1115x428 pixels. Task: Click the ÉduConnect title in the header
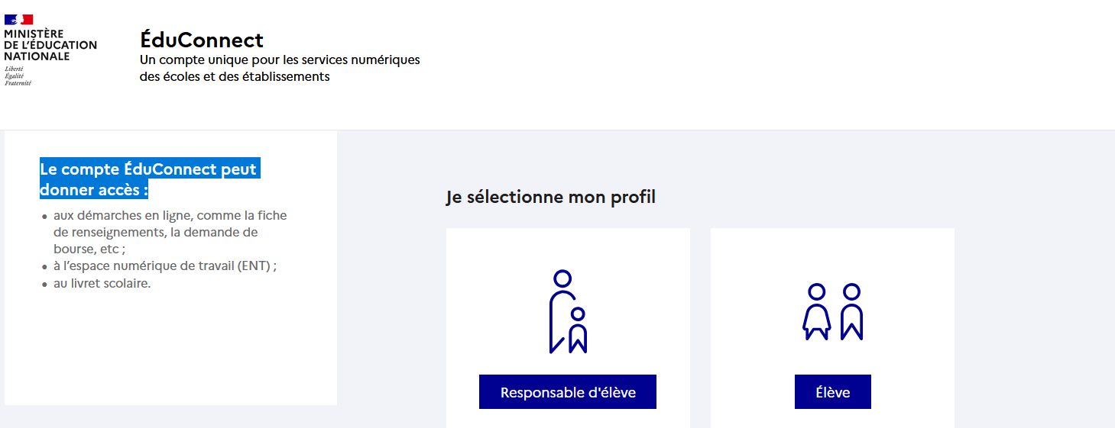[202, 40]
